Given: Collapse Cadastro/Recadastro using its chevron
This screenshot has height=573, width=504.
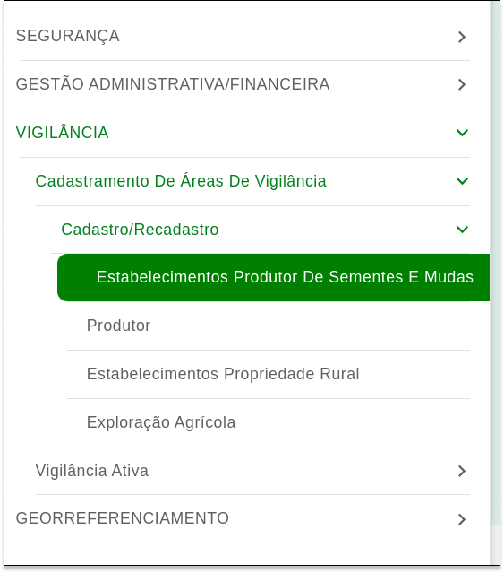Looking at the screenshot, I should [462, 230].
